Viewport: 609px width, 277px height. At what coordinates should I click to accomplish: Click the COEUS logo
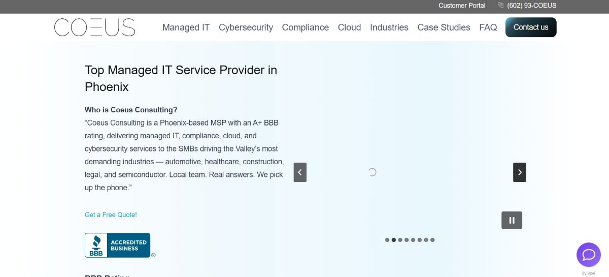[x=94, y=27]
